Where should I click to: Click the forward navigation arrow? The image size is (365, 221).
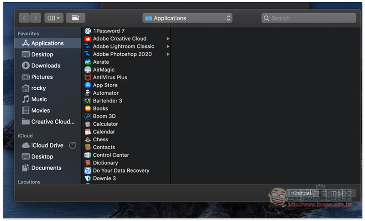point(36,18)
